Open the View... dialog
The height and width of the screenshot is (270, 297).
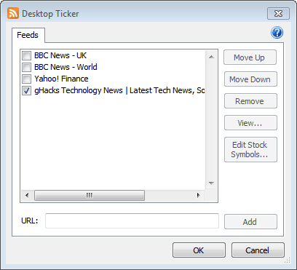point(250,123)
